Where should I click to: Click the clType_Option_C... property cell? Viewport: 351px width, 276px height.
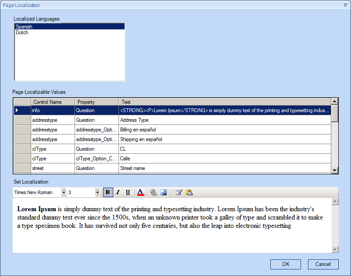97,159
